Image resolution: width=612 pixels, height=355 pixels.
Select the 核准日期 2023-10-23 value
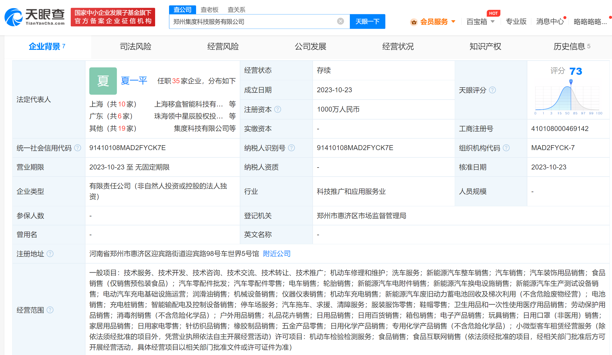(x=549, y=167)
